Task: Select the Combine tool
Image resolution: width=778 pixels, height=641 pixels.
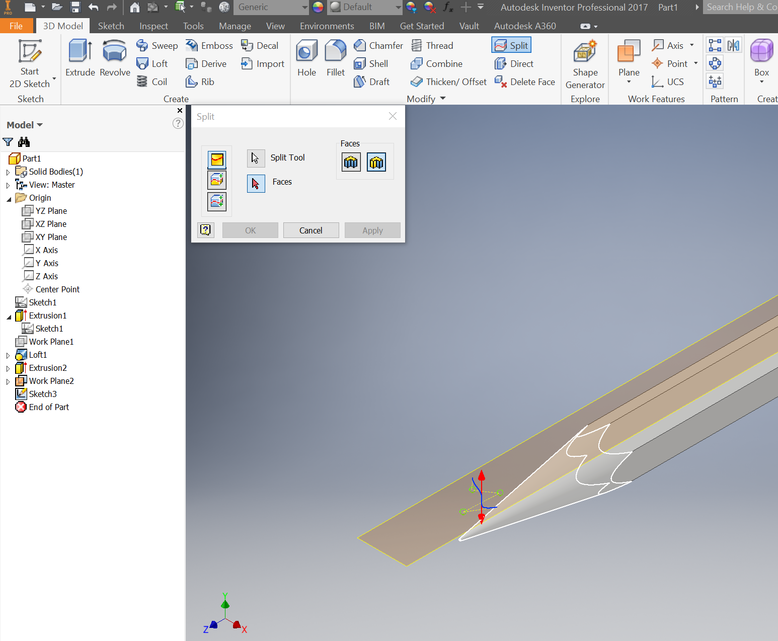Action: pos(436,64)
